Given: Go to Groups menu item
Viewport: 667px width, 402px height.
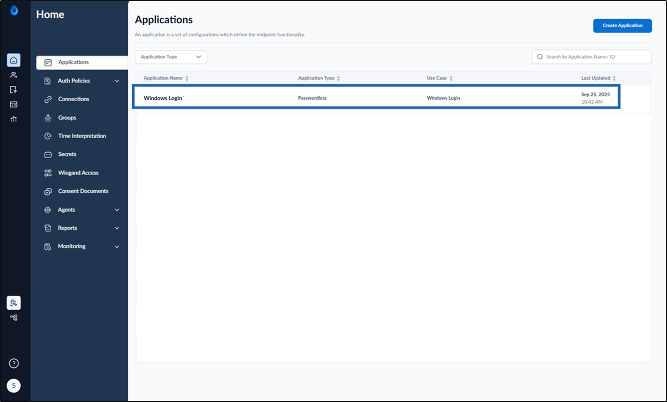Looking at the screenshot, I should 67,118.
